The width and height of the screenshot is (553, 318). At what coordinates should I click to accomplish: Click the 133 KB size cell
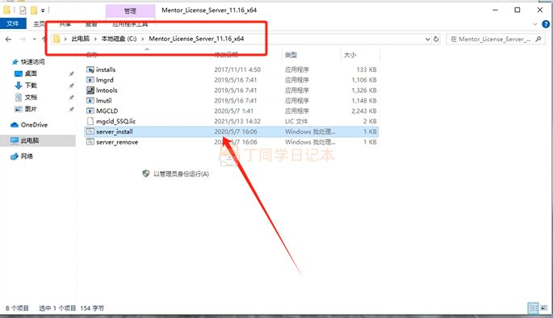point(367,69)
